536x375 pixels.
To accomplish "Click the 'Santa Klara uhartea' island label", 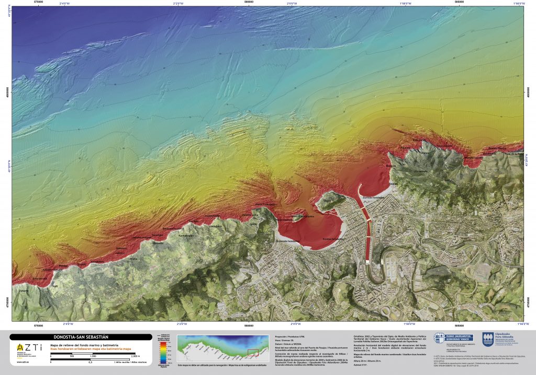I will click(x=303, y=216).
